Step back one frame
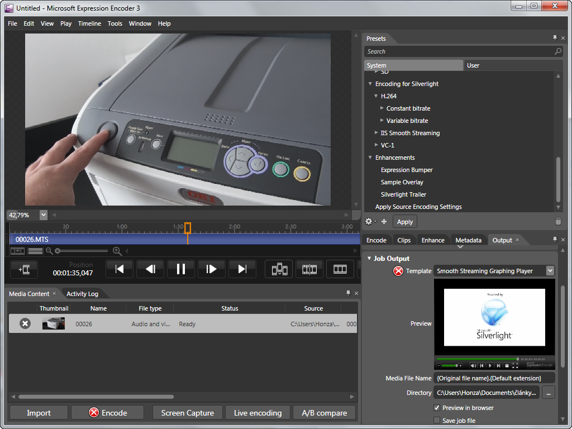Image resolution: width=572 pixels, height=429 pixels. [x=150, y=269]
